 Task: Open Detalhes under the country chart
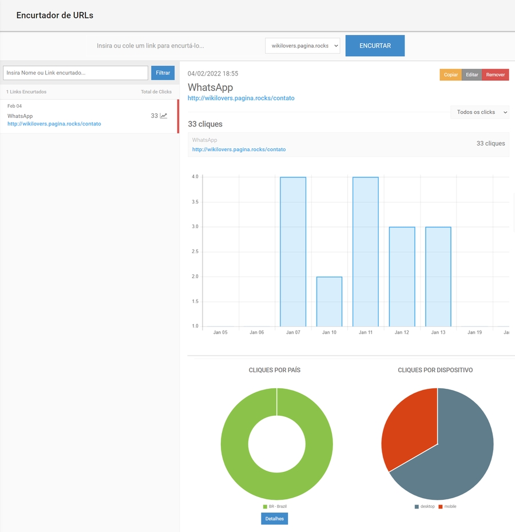(274, 519)
